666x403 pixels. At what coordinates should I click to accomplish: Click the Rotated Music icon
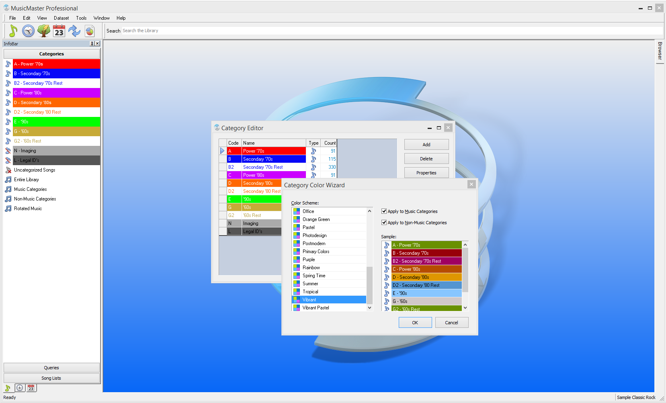(8, 209)
